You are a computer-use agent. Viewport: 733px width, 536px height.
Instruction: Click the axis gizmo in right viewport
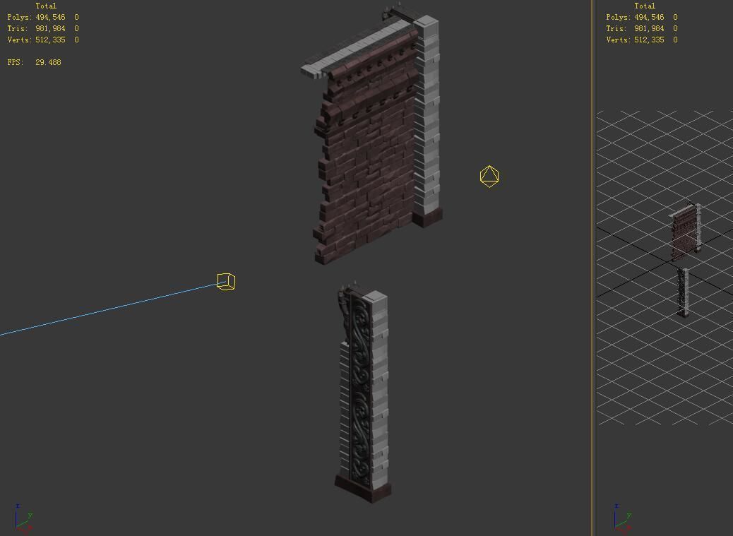pos(621,518)
